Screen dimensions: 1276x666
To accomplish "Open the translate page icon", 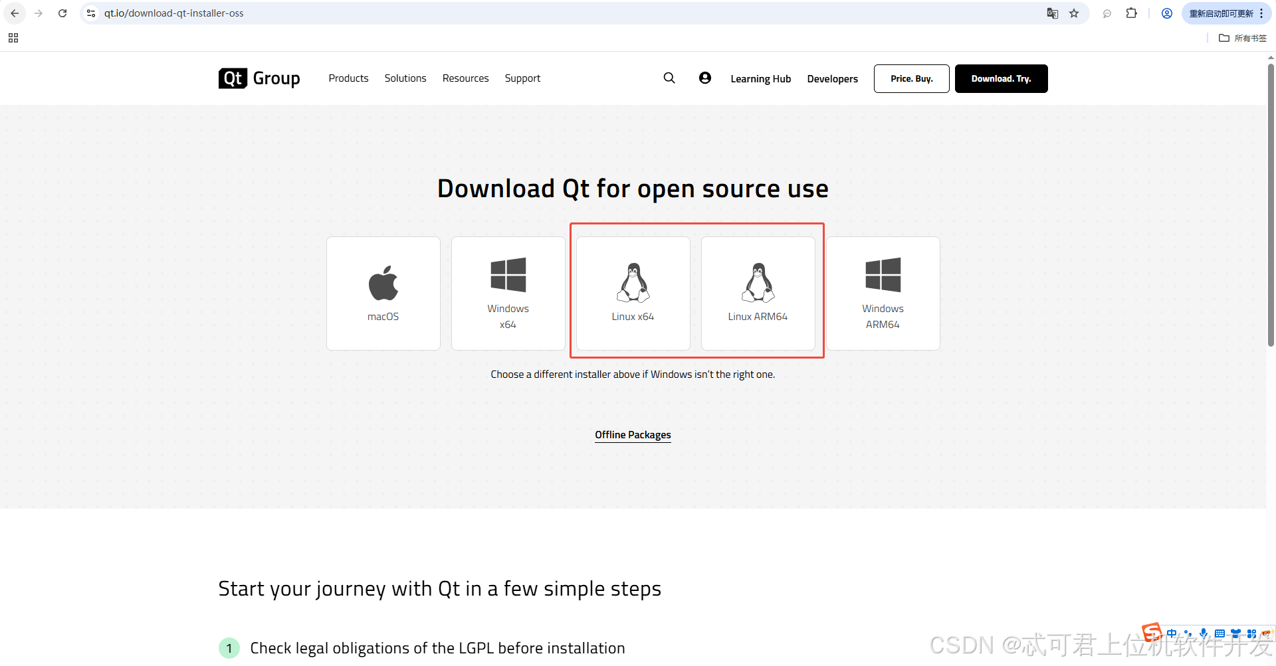I will point(1053,13).
